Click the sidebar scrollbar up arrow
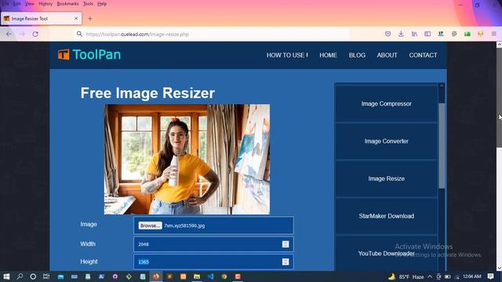The width and height of the screenshot is (502, 282). tap(442, 86)
